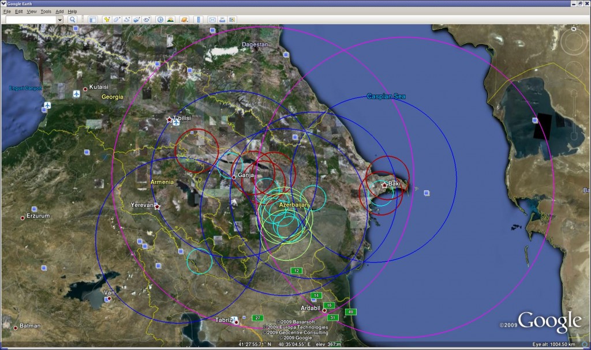Toggle sunlight across the landscape

pos(170,20)
